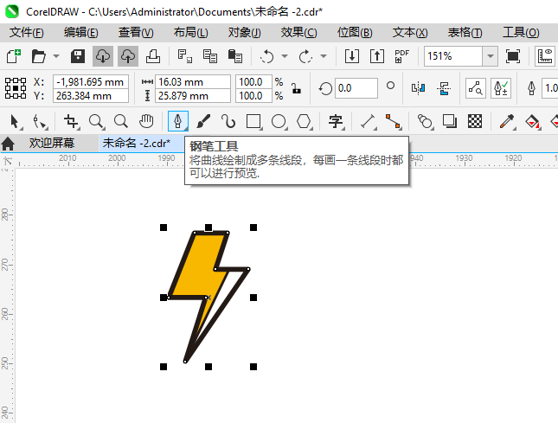Image resolution: width=558 pixels, height=423 pixels.
Task: Open the zoom level dropdown
Action: pos(490,56)
